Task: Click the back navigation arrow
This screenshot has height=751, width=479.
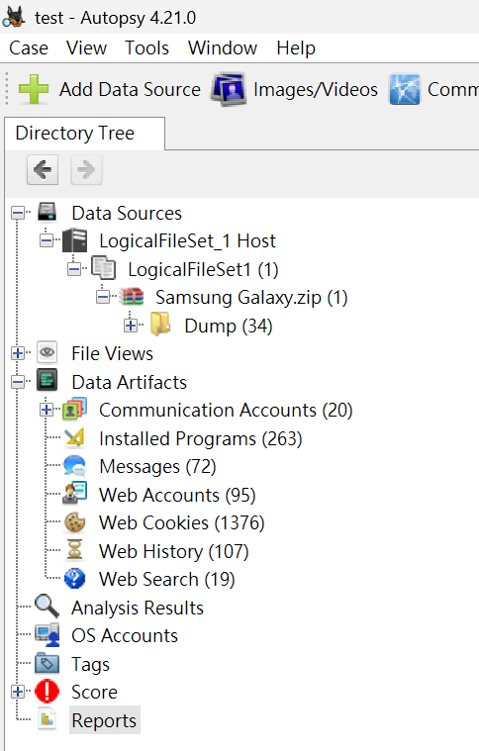Action: click(x=43, y=169)
